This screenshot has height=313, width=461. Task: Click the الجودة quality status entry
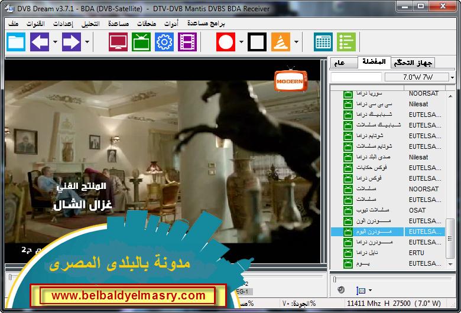coord(299,304)
